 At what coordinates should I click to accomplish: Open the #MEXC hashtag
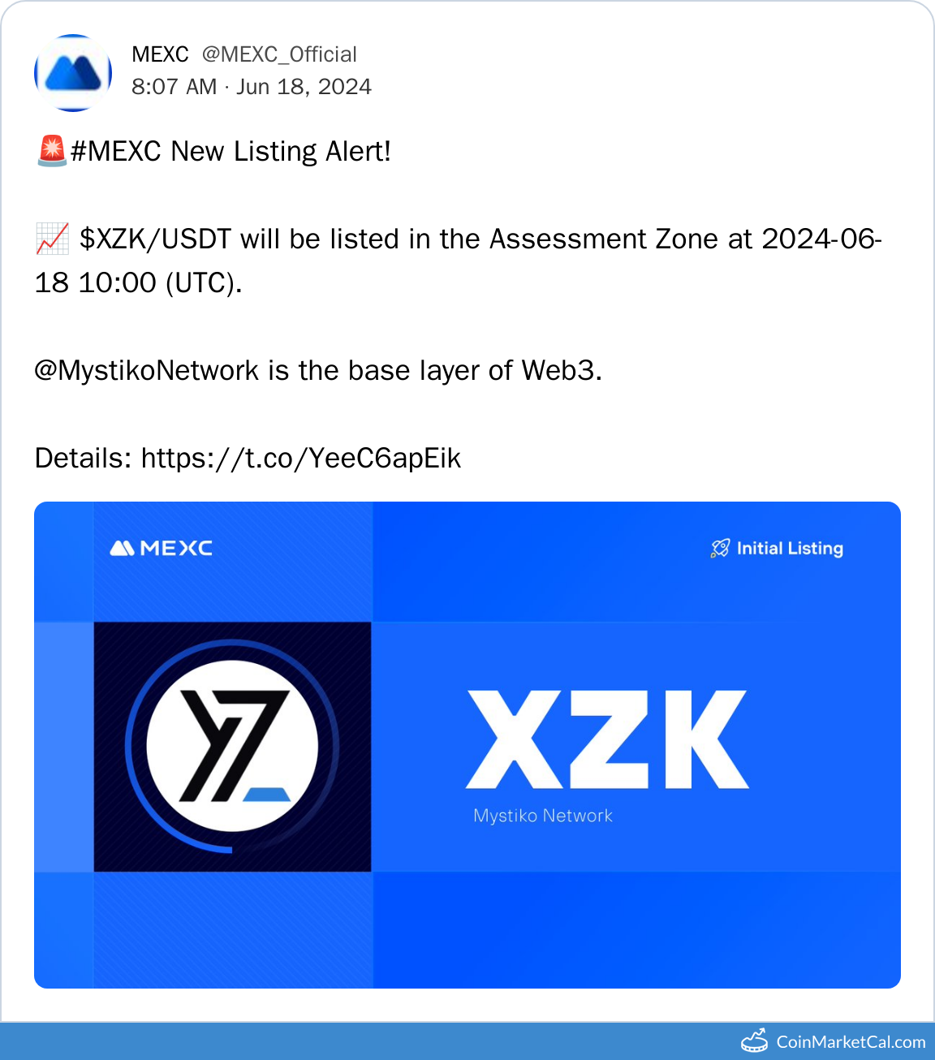click(116, 152)
